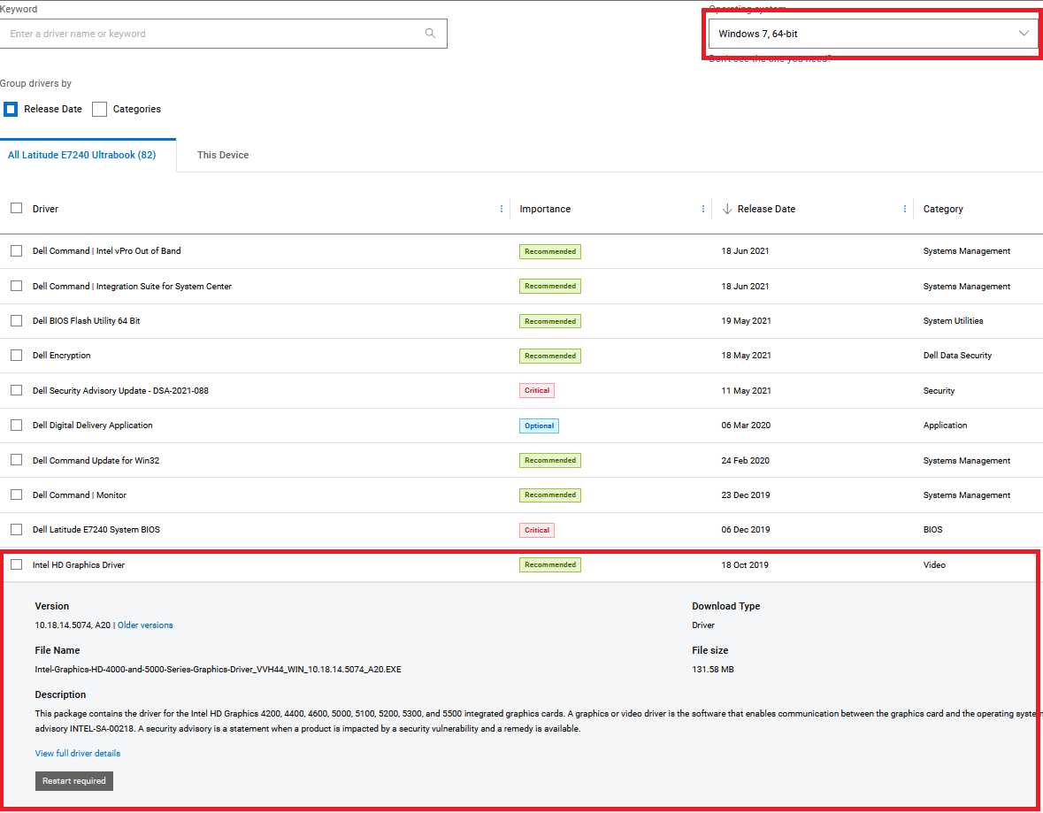The width and height of the screenshot is (1043, 813).
Task: Click the search magnifier icon in Keyword field
Action: click(430, 34)
